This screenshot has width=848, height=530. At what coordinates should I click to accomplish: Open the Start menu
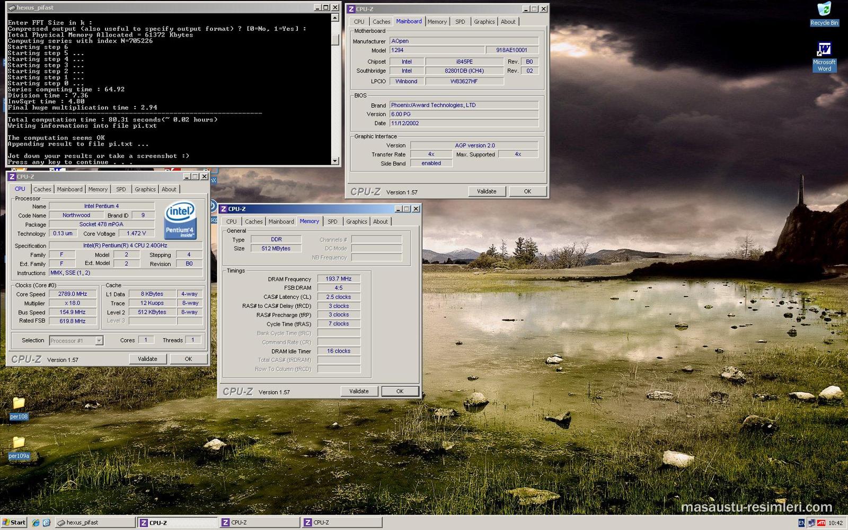coord(14,523)
